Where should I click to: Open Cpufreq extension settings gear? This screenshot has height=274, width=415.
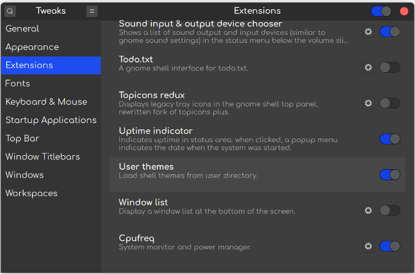tap(368, 246)
